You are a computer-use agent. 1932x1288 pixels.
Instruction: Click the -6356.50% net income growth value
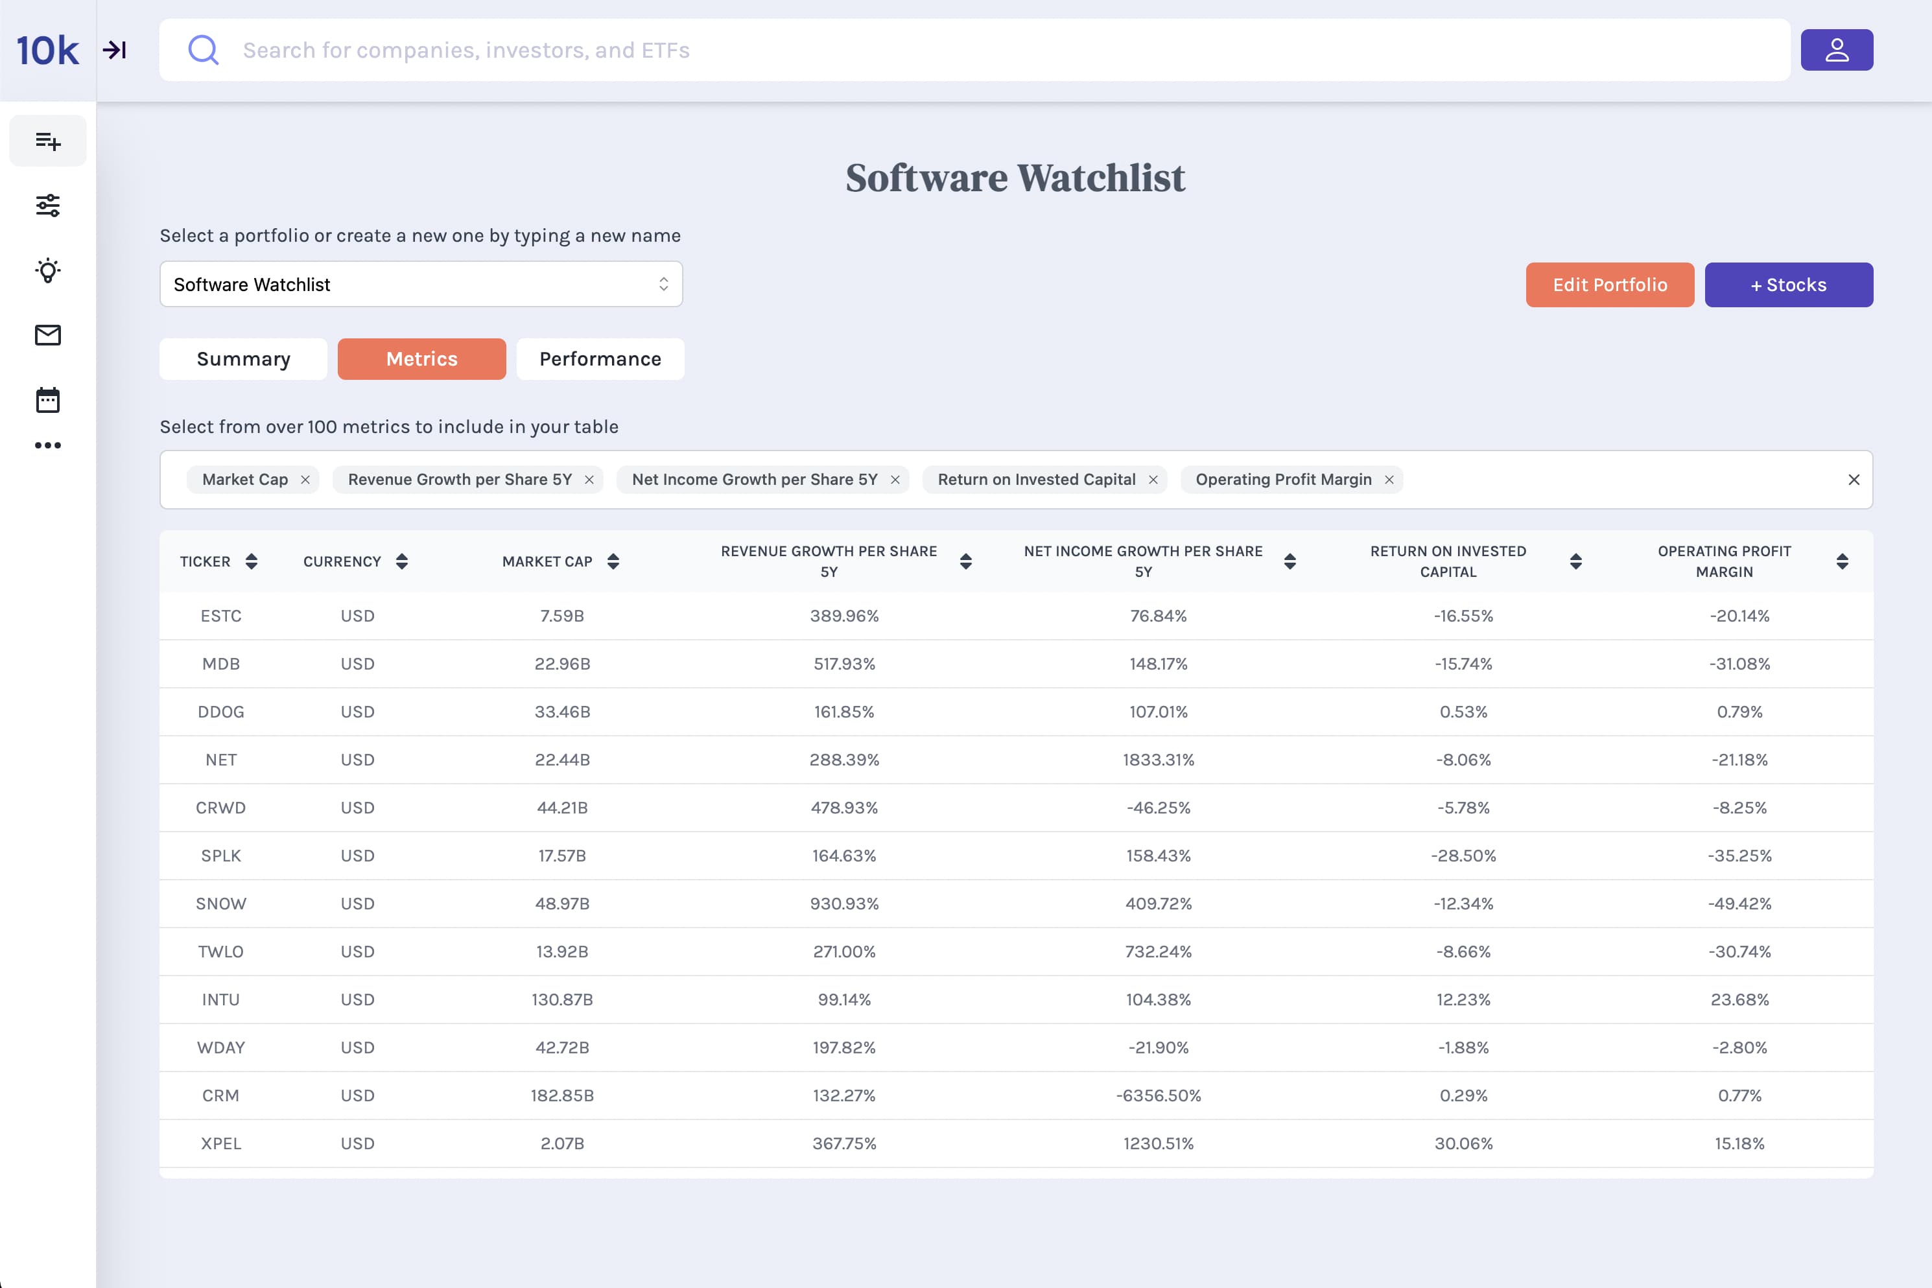point(1159,1095)
